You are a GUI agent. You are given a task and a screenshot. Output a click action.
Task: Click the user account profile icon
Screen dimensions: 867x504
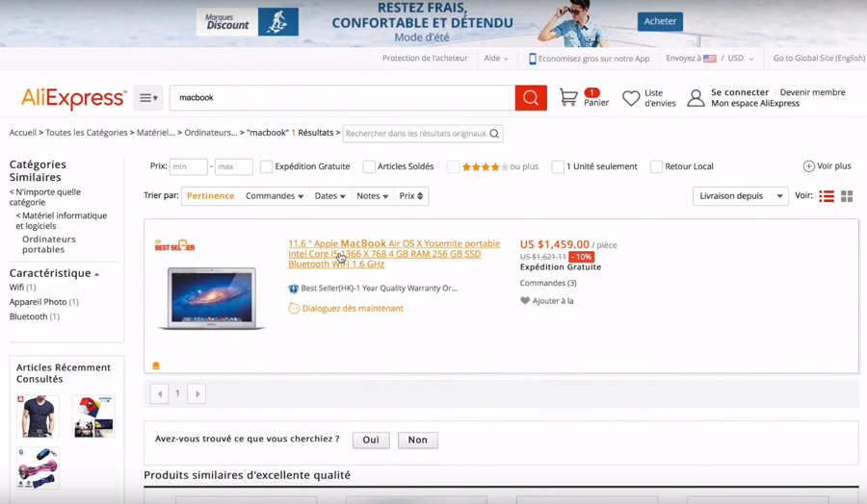[x=696, y=98]
